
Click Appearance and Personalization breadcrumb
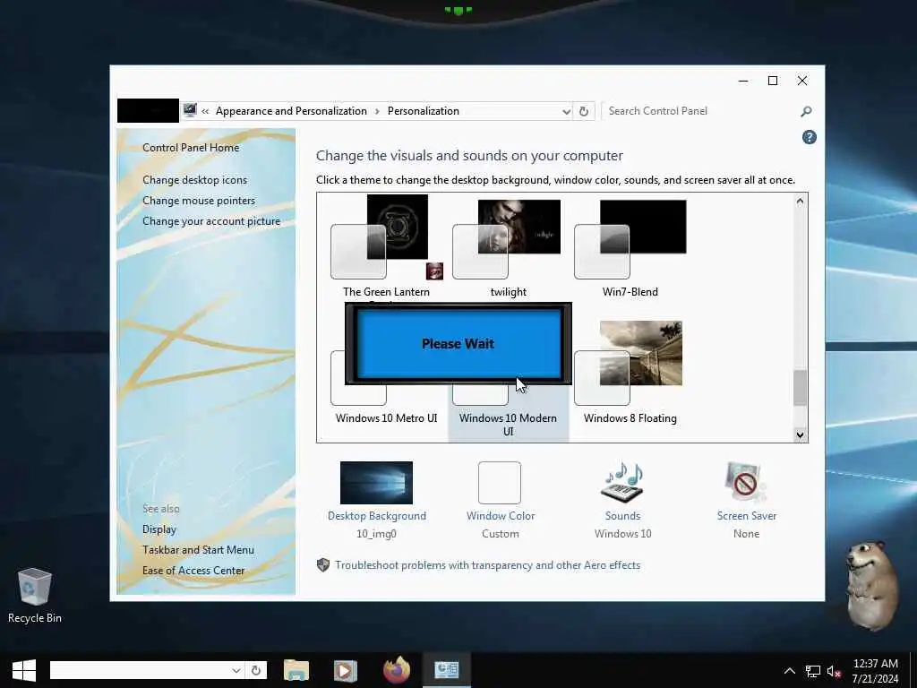click(x=291, y=111)
